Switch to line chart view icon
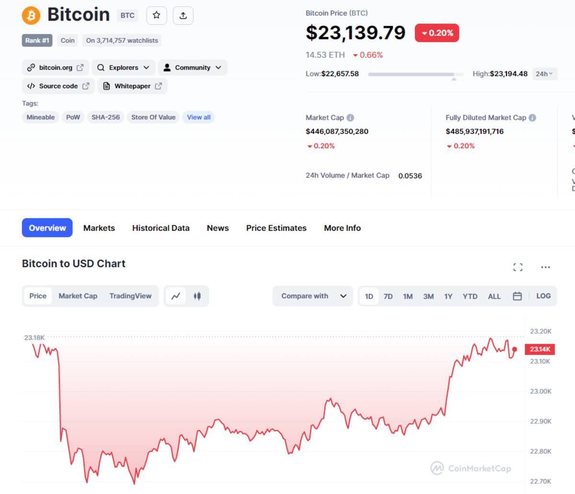Viewport: 575px width, 494px height. (176, 296)
